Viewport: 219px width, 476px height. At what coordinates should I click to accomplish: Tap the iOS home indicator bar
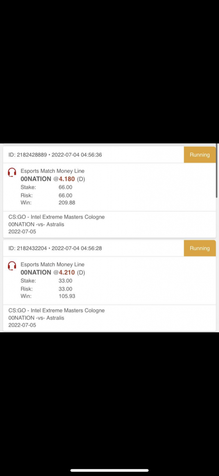point(109,470)
